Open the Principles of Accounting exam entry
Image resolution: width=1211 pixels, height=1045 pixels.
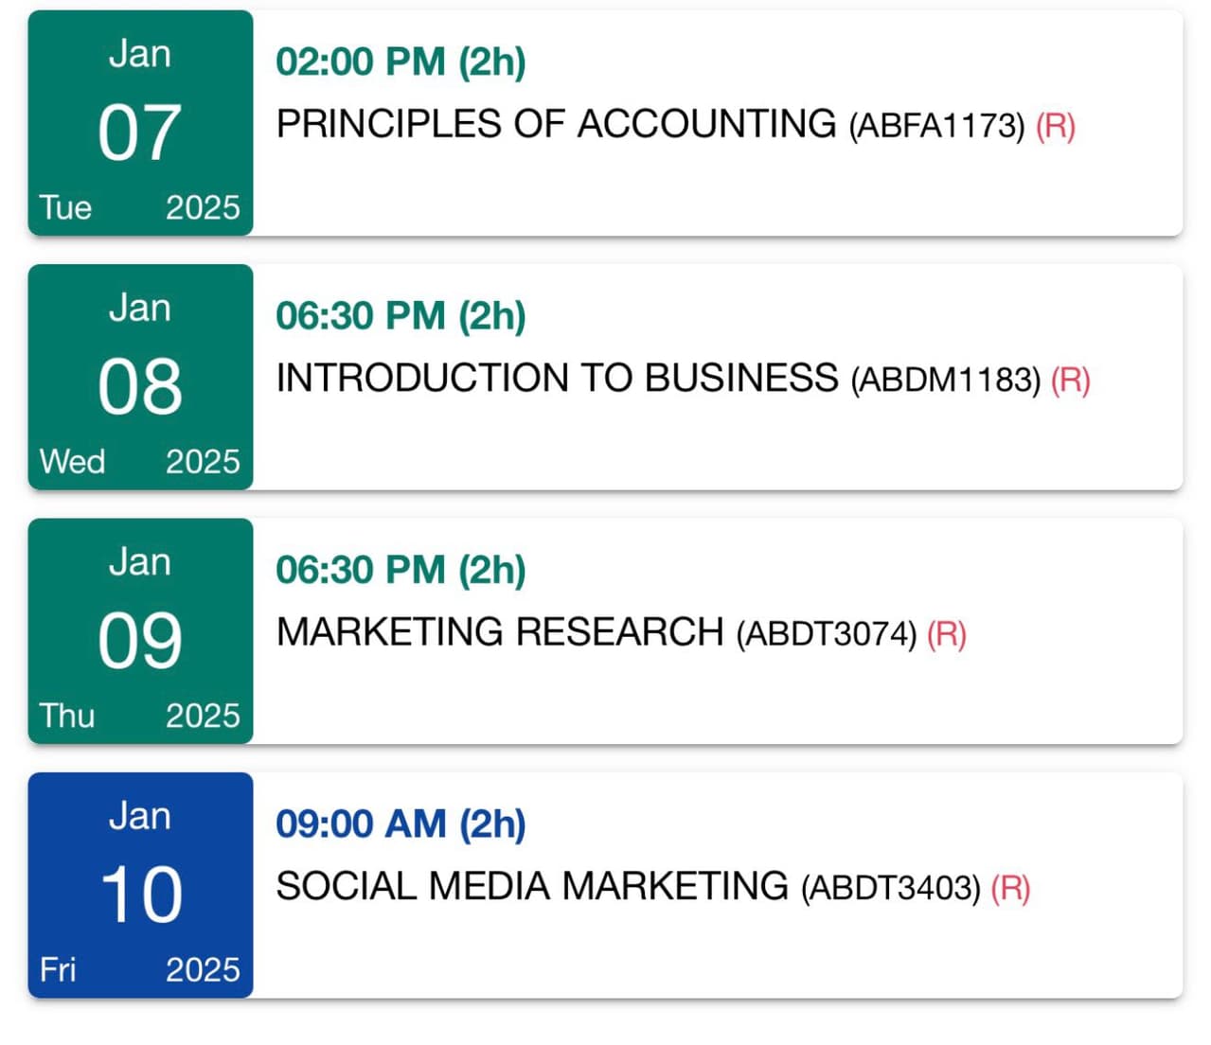coord(556,124)
